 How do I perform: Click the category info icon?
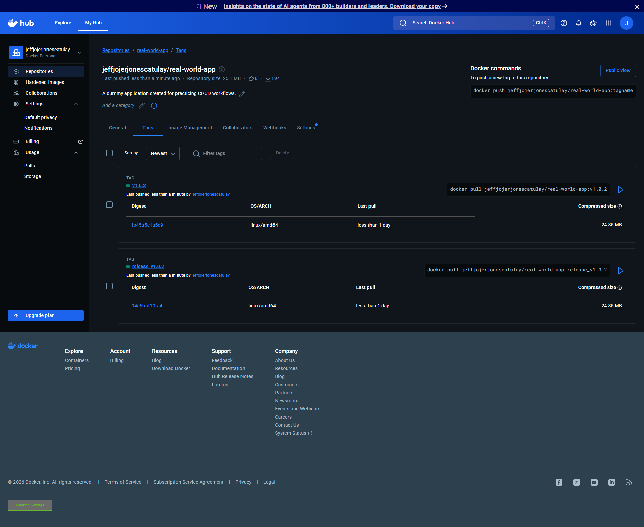click(154, 106)
